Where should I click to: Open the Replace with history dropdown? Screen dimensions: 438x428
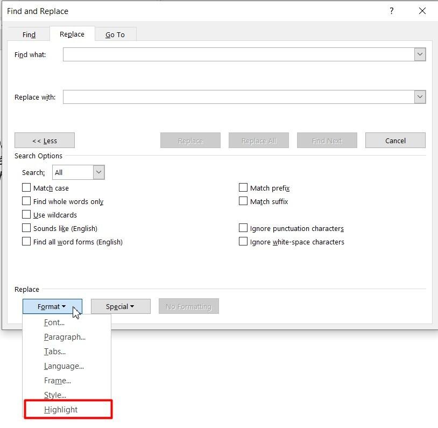(420, 97)
